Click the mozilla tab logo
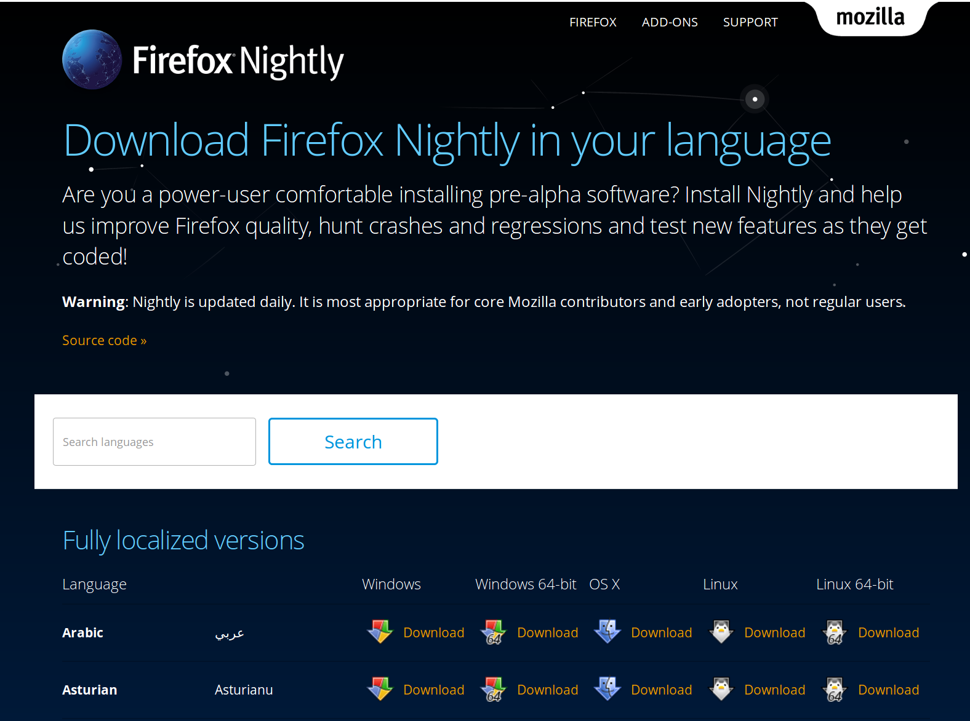This screenshot has height=721, width=970. click(x=870, y=17)
